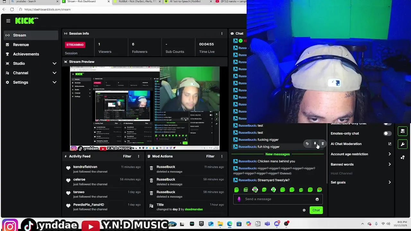Reload the dashboard page
Image resolution: width=411 pixels, height=231 pixels.
pyautogui.click(x=12, y=9)
